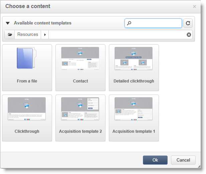Image resolution: width=206 pixels, height=174 pixels.
Task: Select the Resources breadcrumb item
Action: [x=28, y=35]
